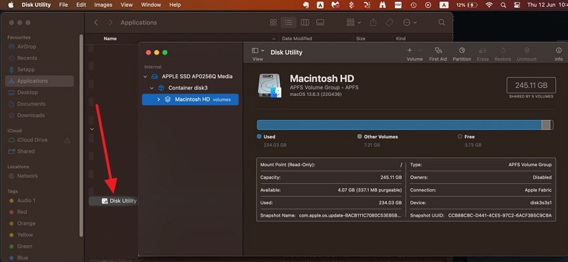The height and width of the screenshot is (262, 568).
Task: Click the Finder sidebar scrollbar
Action: point(81,135)
